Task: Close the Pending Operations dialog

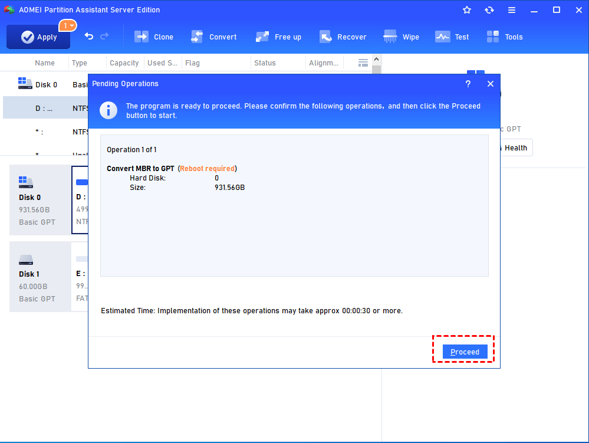Action: (490, 84)
